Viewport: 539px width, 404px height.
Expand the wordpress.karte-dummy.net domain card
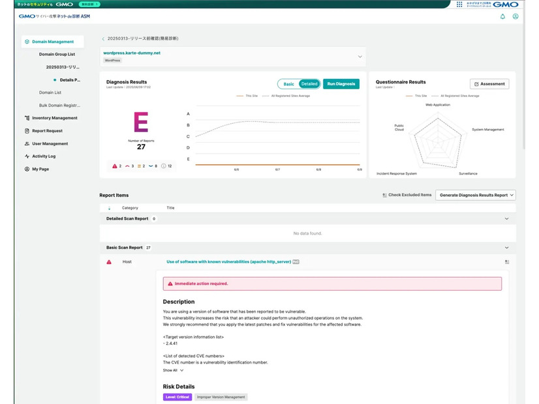click(360, 57)
